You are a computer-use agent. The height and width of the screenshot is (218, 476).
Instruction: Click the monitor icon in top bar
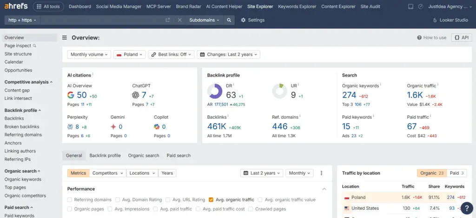click(x=410, y=7)
